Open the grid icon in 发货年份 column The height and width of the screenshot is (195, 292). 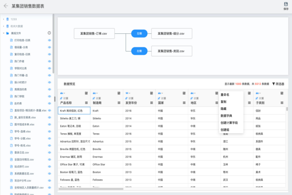click(x=152, y=93)
